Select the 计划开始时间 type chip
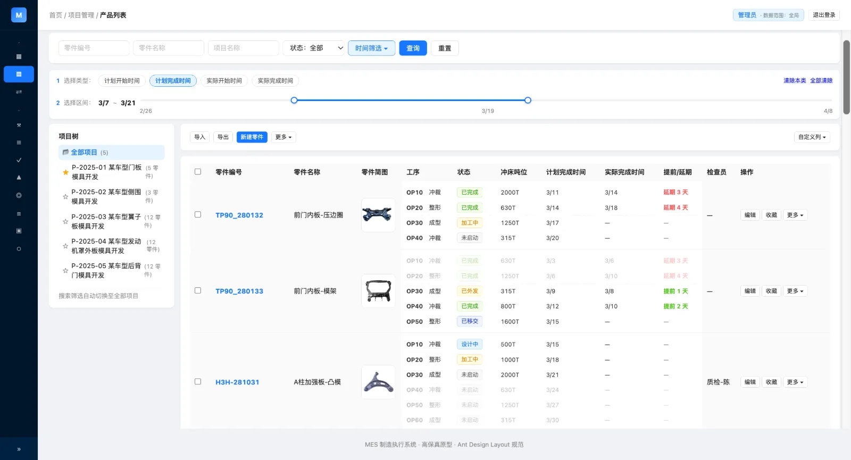The image size is (851, 460). (122, 81)
